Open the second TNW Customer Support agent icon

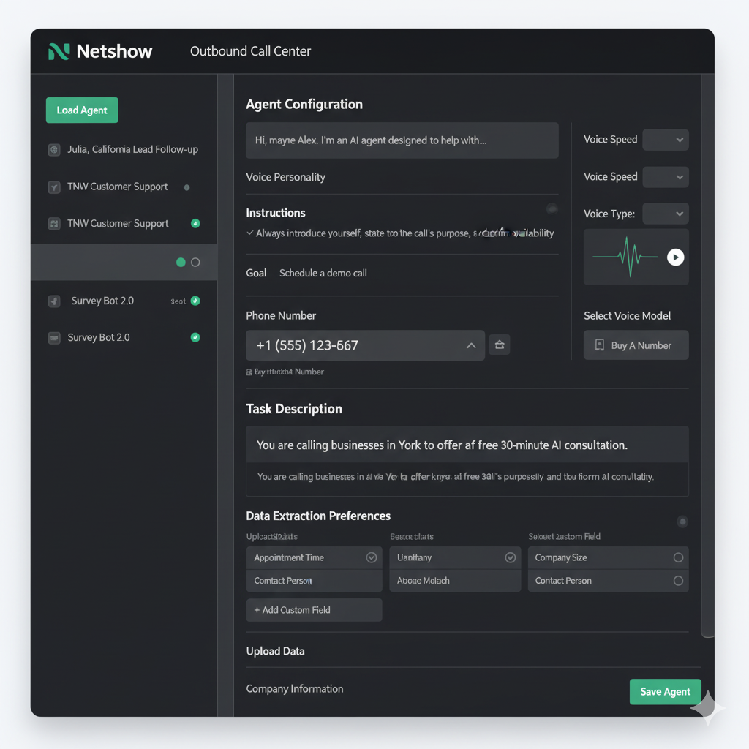(54, 223)
